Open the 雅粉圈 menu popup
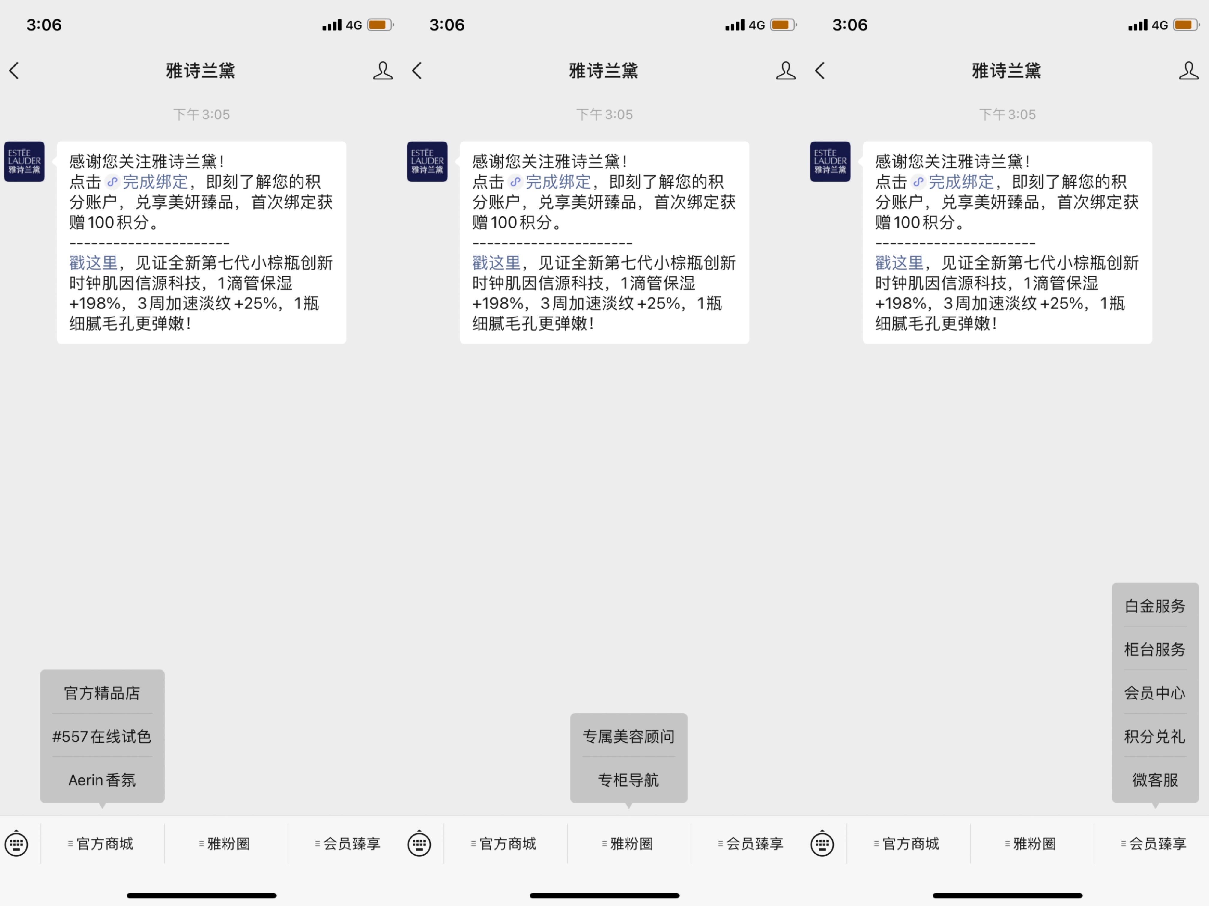The image size is (1209, 906). [628, 843]
